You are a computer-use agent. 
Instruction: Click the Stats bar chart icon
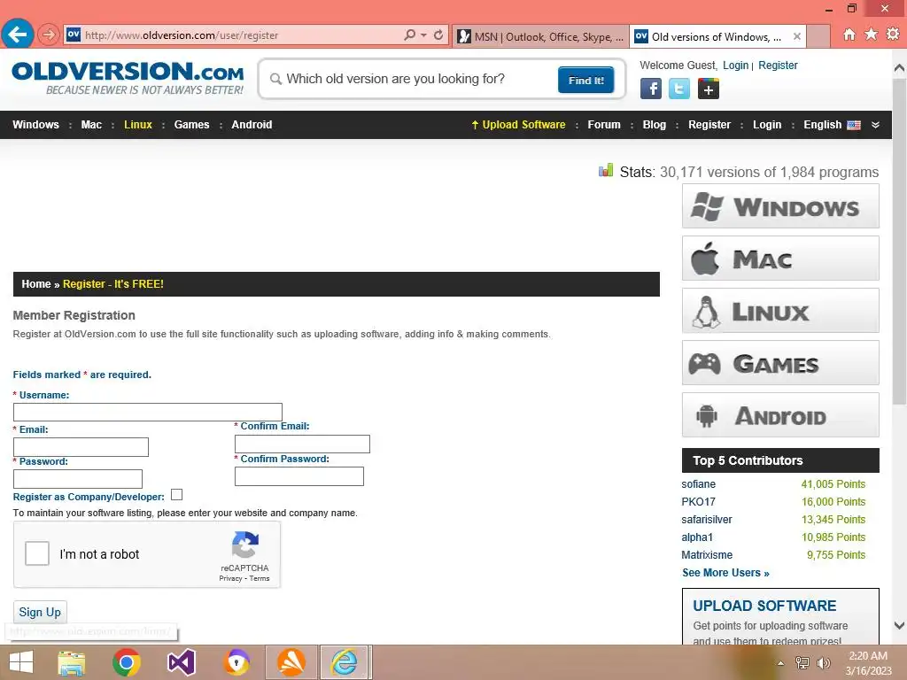[x=606, y=170]
